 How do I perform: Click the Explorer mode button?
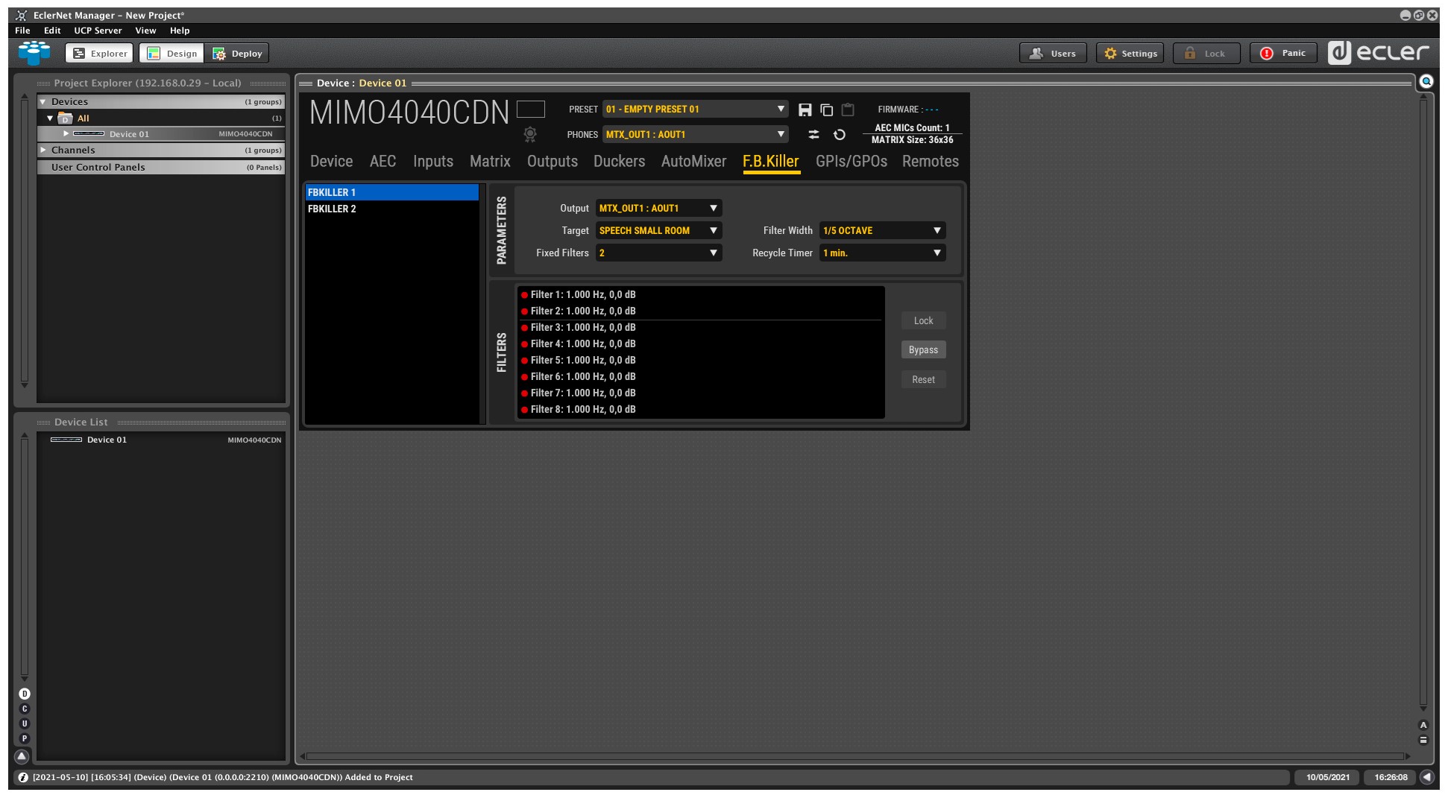tap(99, 54)
